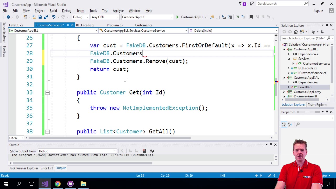Switch to the FakeDB.cs tab
The height and width of the screenshot is (189, 336).
(16, 25)
